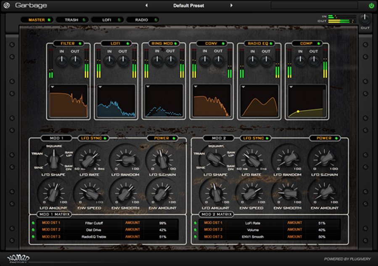
Task: Advance to the next preset with right arrow
Action: [232, 5]
